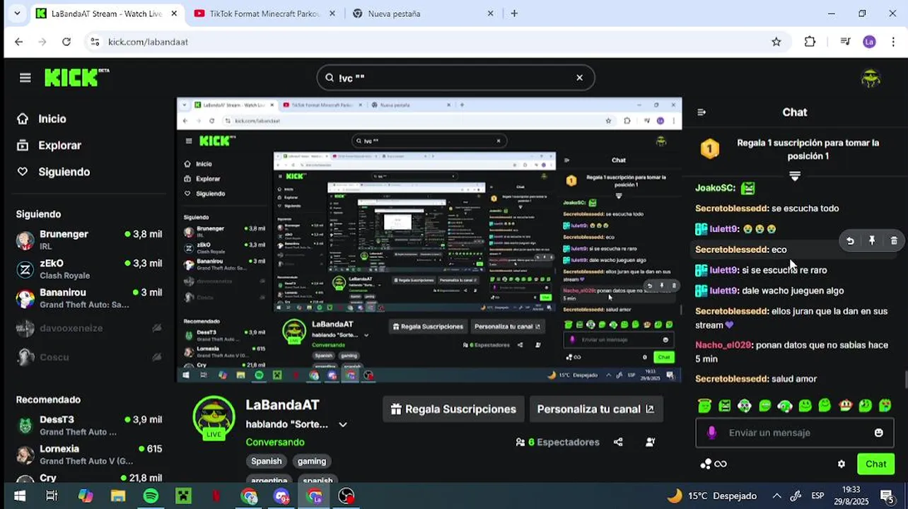908x509 pixels.
Task: Open the offline channel Coscu
Action: (89, 357)
